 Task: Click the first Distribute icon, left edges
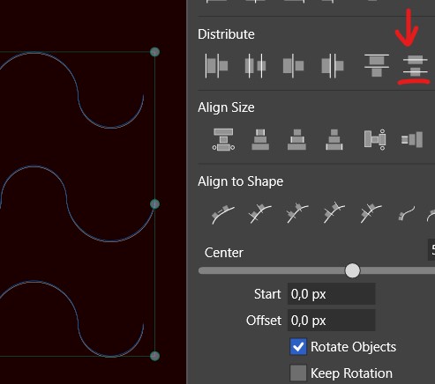pyautogui.click(x=216, y=66)
